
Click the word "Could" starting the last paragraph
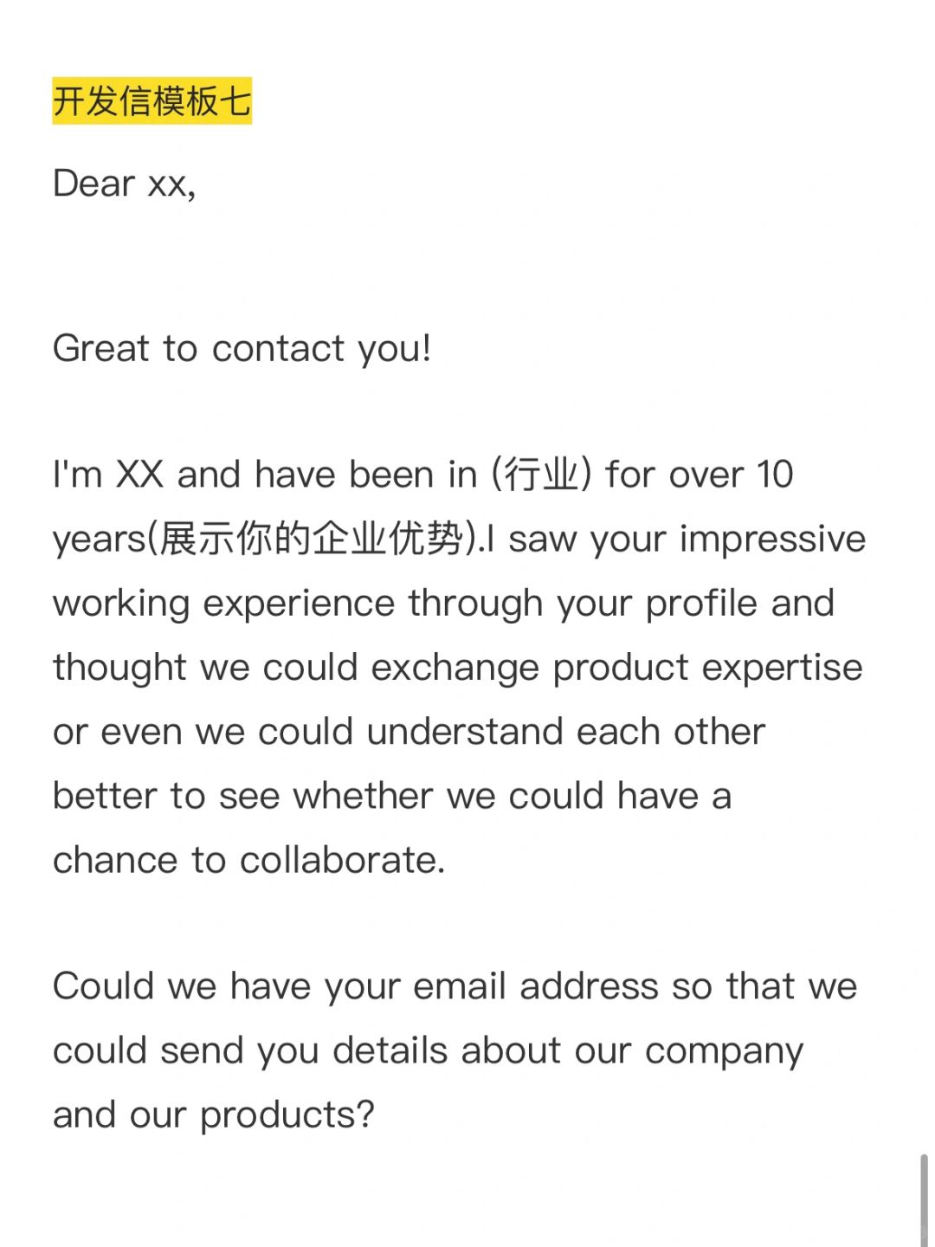click(x=103, y=986)
